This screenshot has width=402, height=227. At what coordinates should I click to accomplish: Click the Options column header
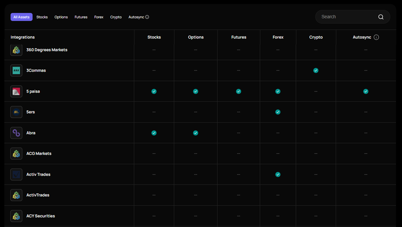click(196, 37)
